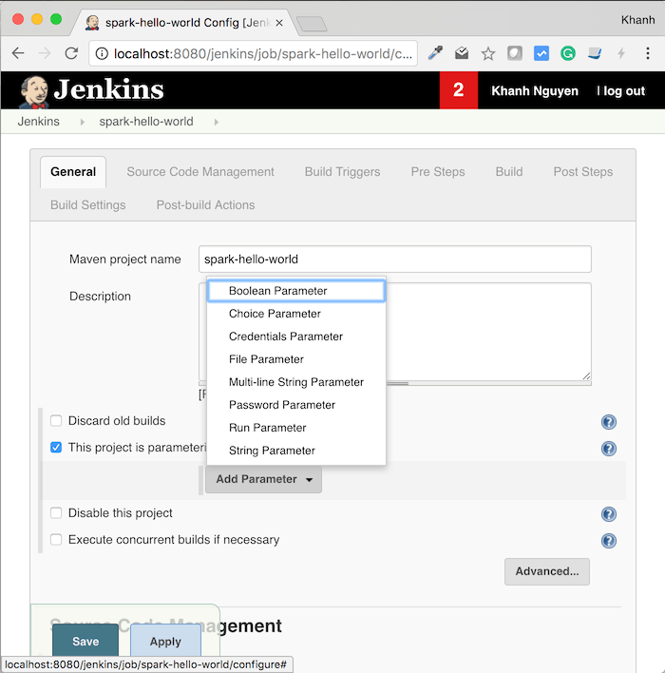Screen dimensions: 665x673
Task: Open help for Execute concurrent builds
Action: coord(609,540)
